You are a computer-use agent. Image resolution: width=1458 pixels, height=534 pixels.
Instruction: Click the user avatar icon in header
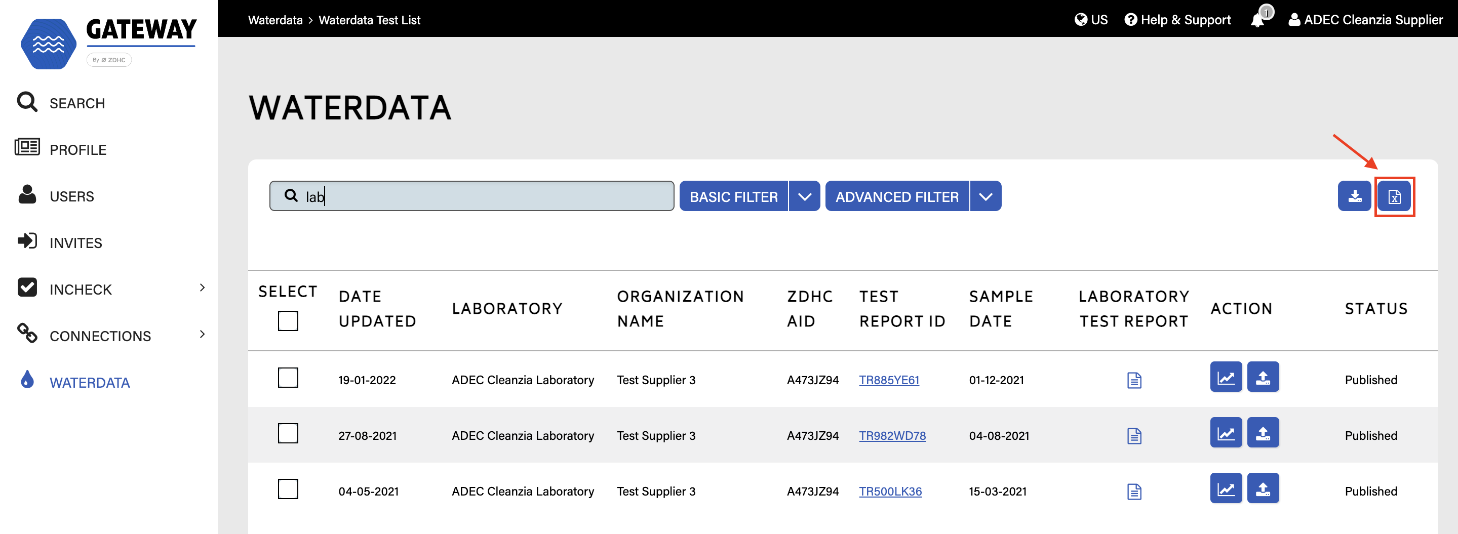(1294, 20)
